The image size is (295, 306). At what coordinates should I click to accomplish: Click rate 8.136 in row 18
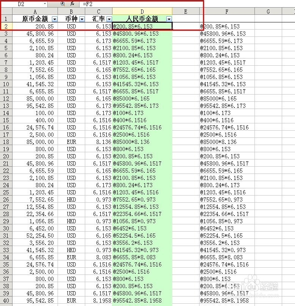[98, 142]
